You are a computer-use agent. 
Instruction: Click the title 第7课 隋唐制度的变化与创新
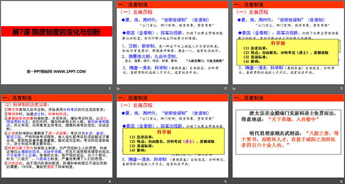tap(56, 32)
